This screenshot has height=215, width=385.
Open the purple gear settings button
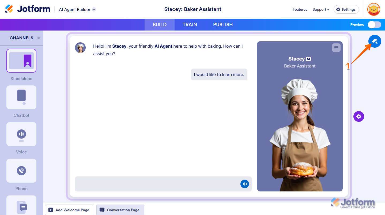point(359,116)
